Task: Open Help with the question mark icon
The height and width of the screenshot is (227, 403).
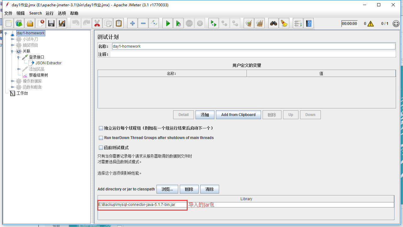Action: [309, 23]
